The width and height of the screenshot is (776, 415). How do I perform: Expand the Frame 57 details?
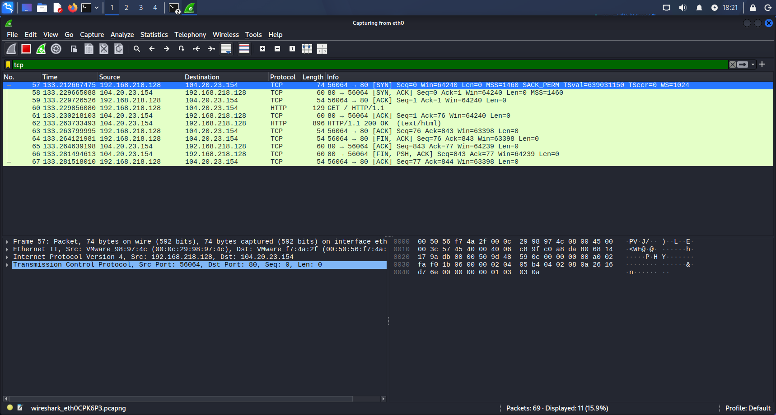click(7, 242)
